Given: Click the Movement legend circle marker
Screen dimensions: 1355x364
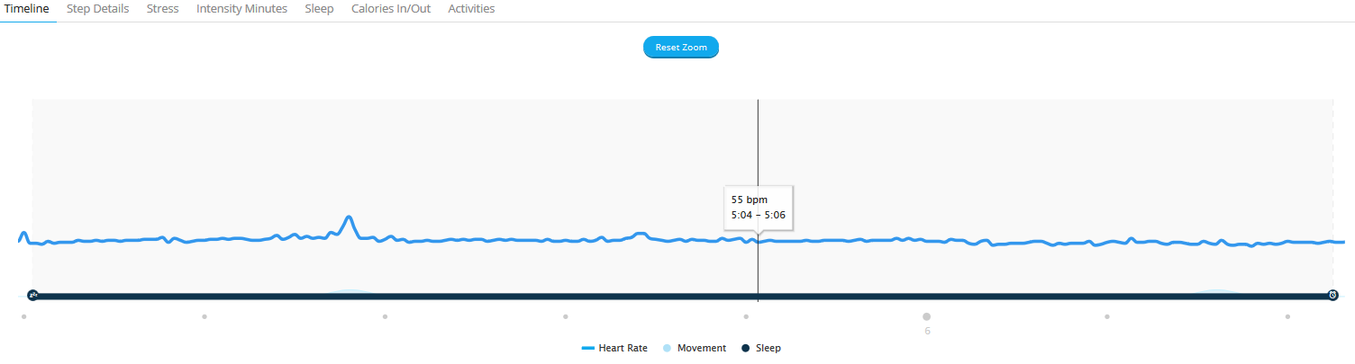Looking at the screenshot, I should [667, 348].
